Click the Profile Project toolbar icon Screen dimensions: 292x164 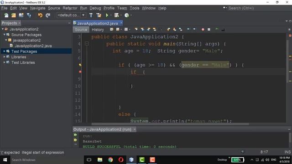pos(127,15)
